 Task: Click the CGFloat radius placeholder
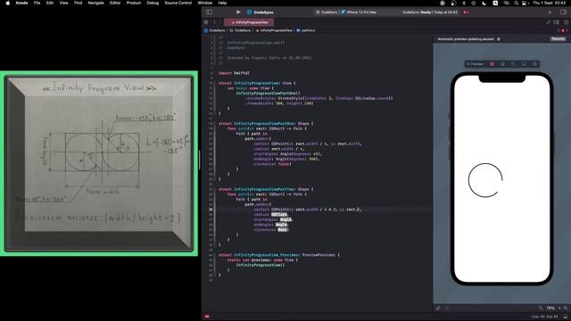[279, 214]
